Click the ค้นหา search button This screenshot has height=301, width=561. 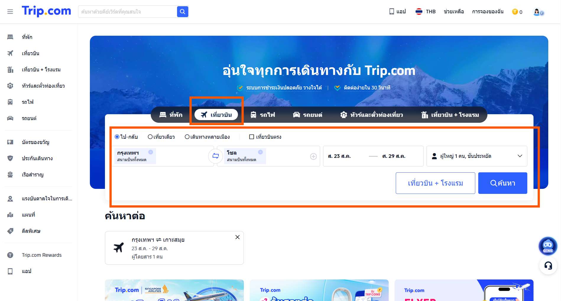point(502,183)
